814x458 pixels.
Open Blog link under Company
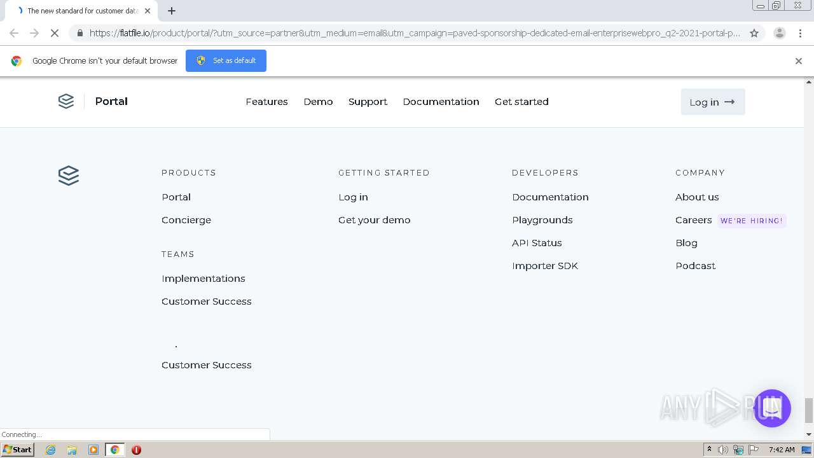click(686, 243)
